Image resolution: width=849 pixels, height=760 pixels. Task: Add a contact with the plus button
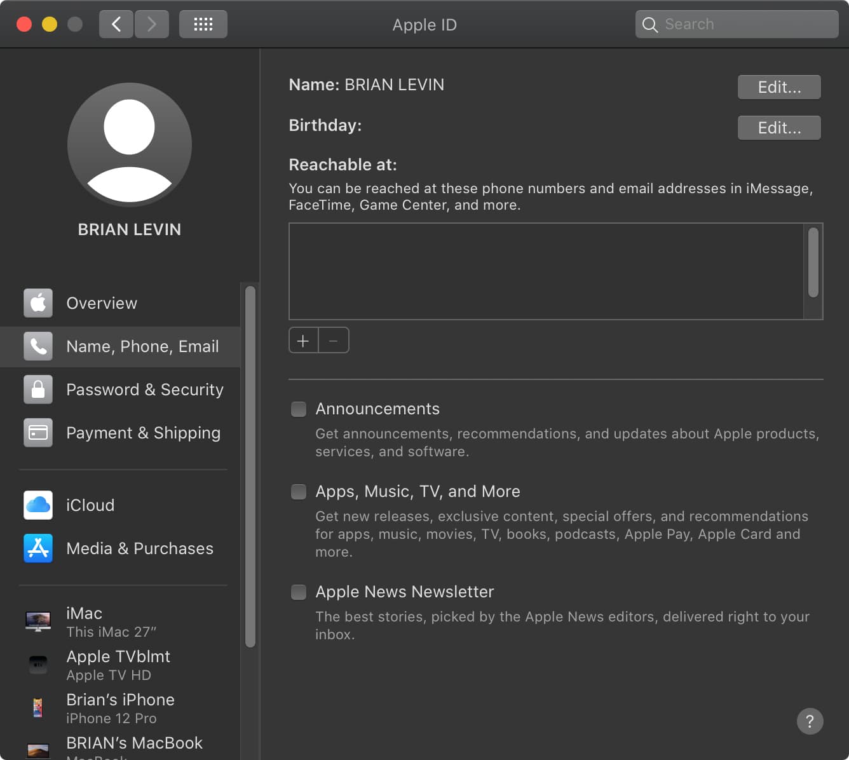pyautogui.click(x=303, y=341)
